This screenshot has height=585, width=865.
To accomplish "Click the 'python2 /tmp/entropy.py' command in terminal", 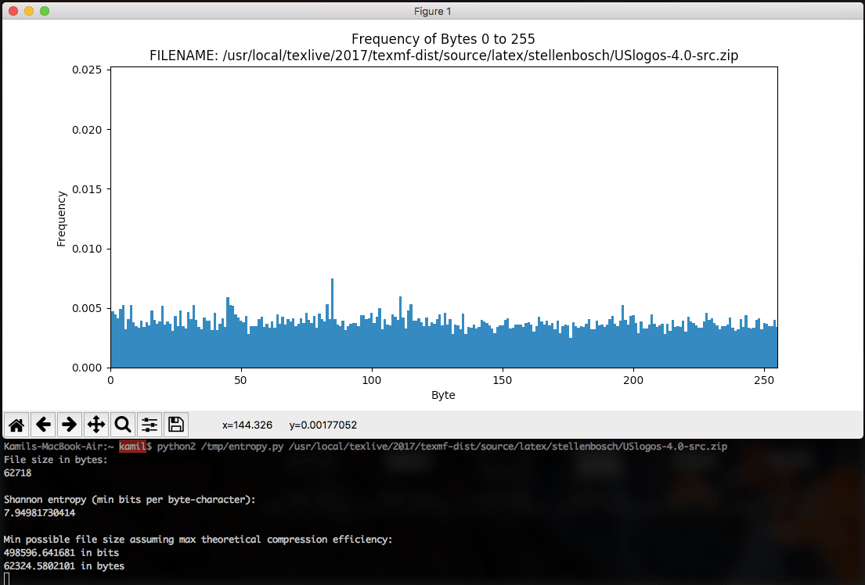I will point(220,447).
